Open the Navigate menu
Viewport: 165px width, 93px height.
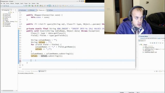coord(17,3)
